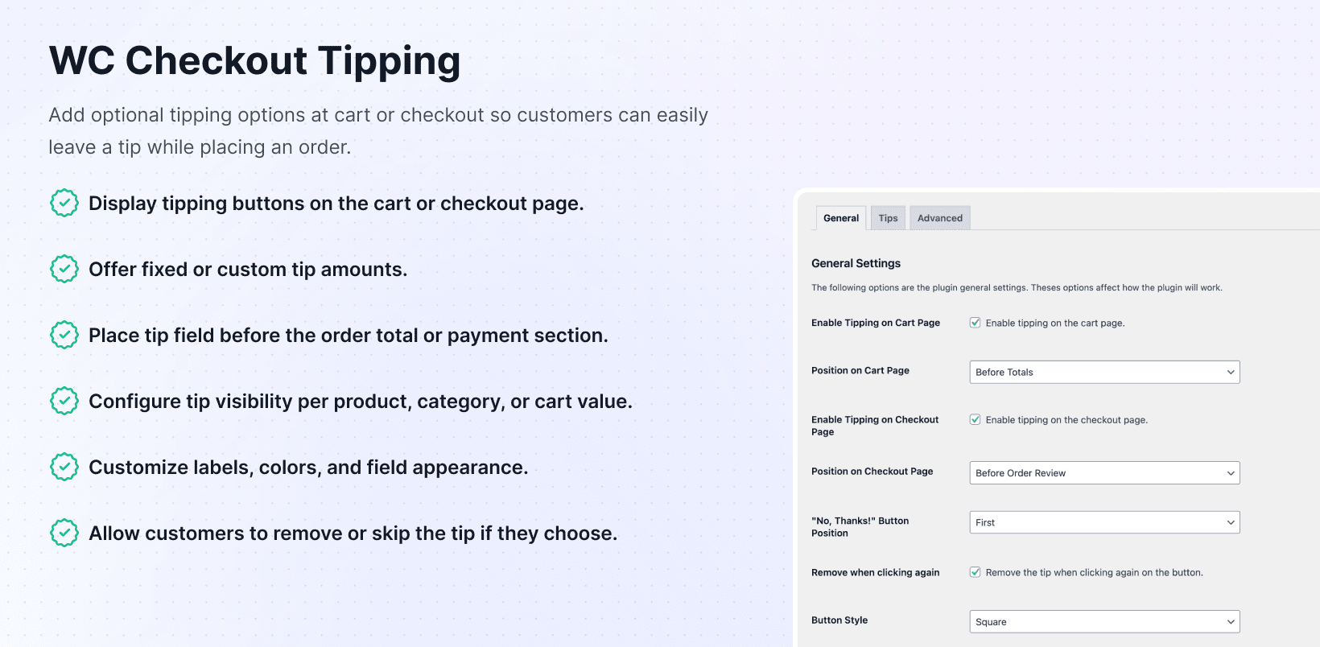Click the WC Checkout Tipping heading
This screenshot has height=647, width=1320.
[x=254, y=61]
